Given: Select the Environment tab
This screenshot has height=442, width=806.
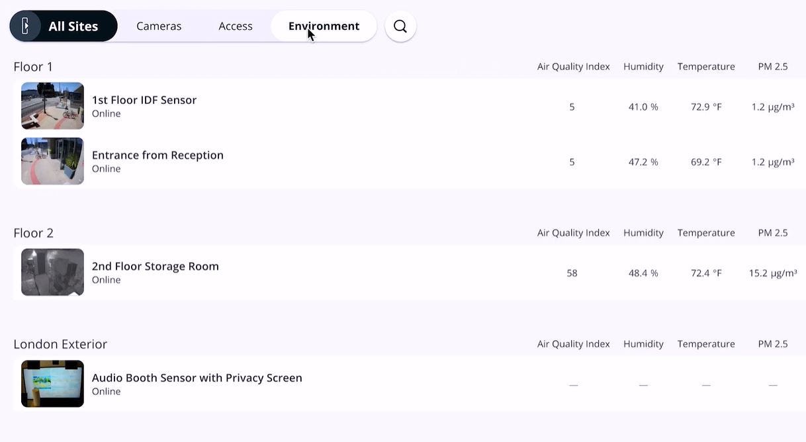Looking at the screenshot, I should pos(323,25).
